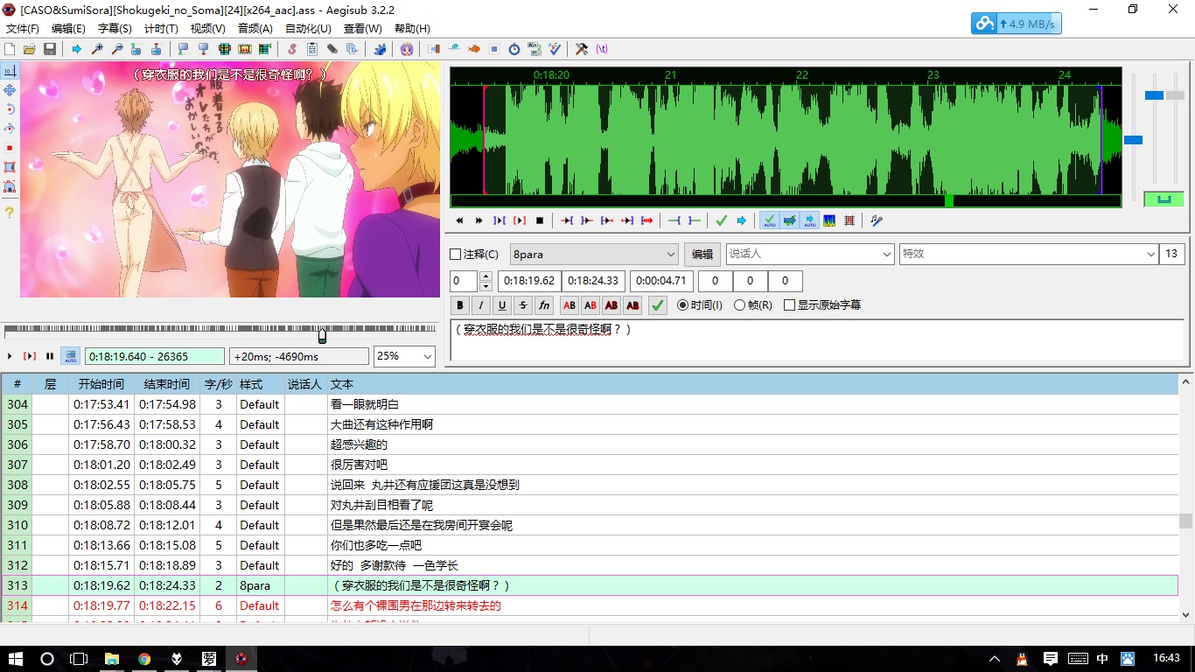Toggle automatic go to next line on commit
Screen dimensions: 1195x672
[789, 220]
